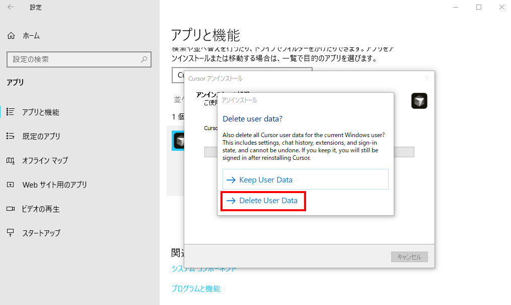Click the Cursor cube logo in uninstaller window
Image resolution: width=511 pixels, height=305 pixels.
pos(419,101)
